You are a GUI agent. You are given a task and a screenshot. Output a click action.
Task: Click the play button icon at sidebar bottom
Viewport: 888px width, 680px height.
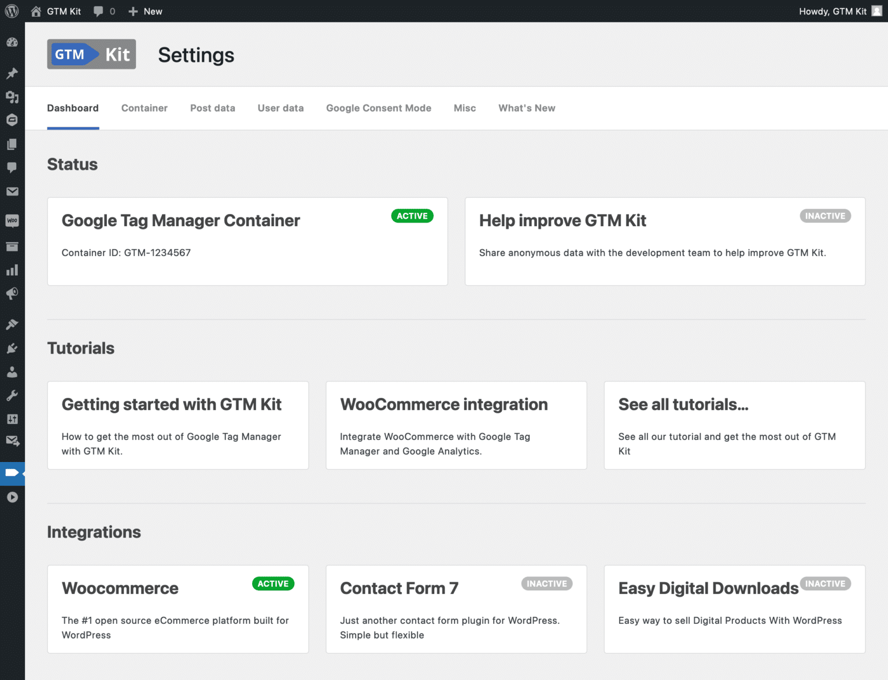pos(12,497)
